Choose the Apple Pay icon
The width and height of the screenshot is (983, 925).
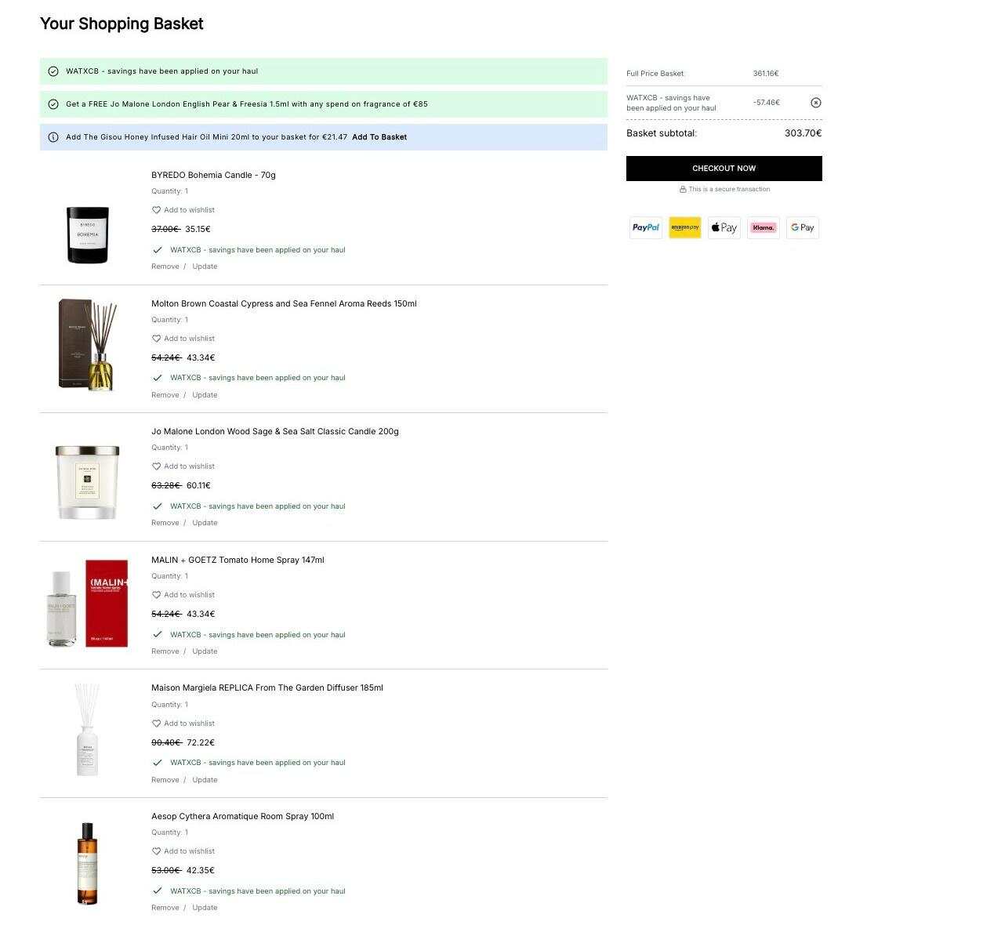pyautogui.click(x=724, y=227)
